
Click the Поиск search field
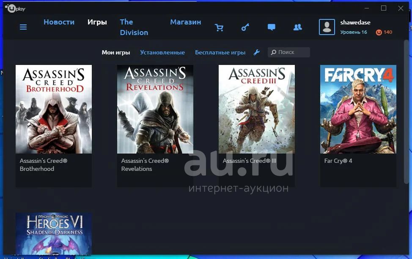pyautogui.click(x=289, y=52)
